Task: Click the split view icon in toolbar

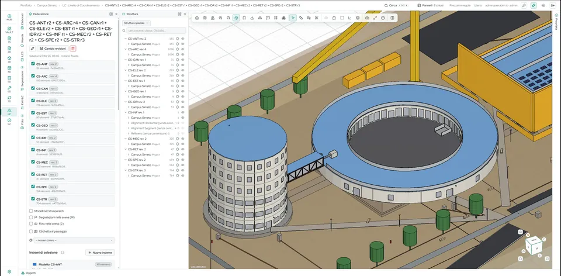Action: click(x=393, y=18)
